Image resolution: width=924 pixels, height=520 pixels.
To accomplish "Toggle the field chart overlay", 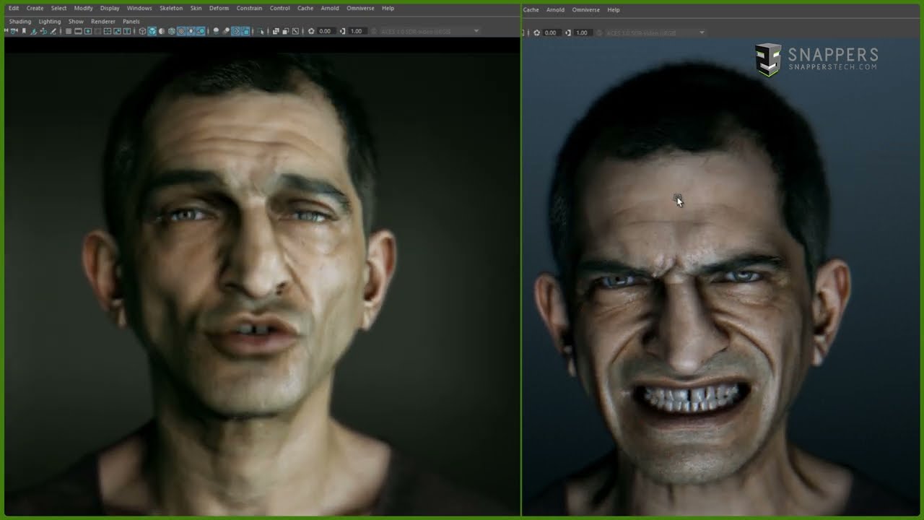I will tap(107, 31).
